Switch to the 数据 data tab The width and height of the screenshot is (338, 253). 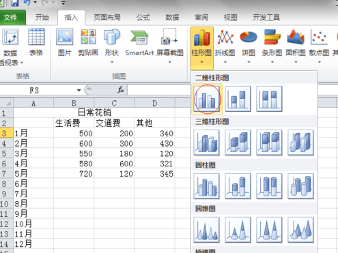[x=172, y=17]
